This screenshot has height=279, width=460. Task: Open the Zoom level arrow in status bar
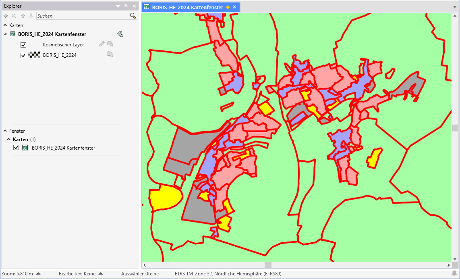tap(38, 274)
